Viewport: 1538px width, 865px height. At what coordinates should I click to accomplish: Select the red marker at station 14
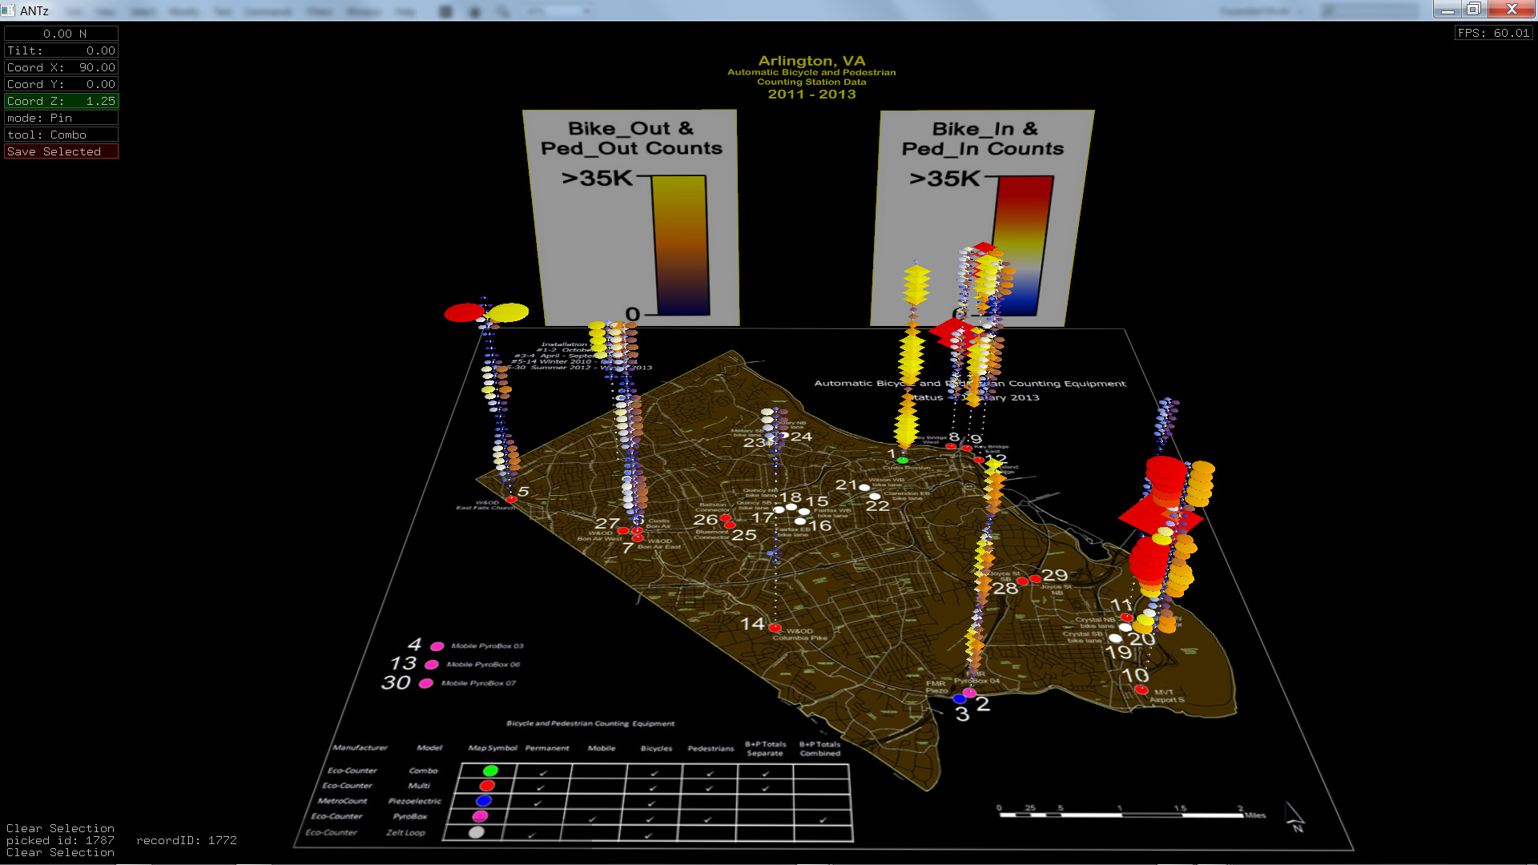tap(775, 627)
